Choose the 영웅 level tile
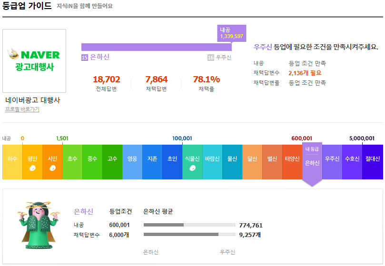The image size is (385, 266). click(x=132, y=159)
